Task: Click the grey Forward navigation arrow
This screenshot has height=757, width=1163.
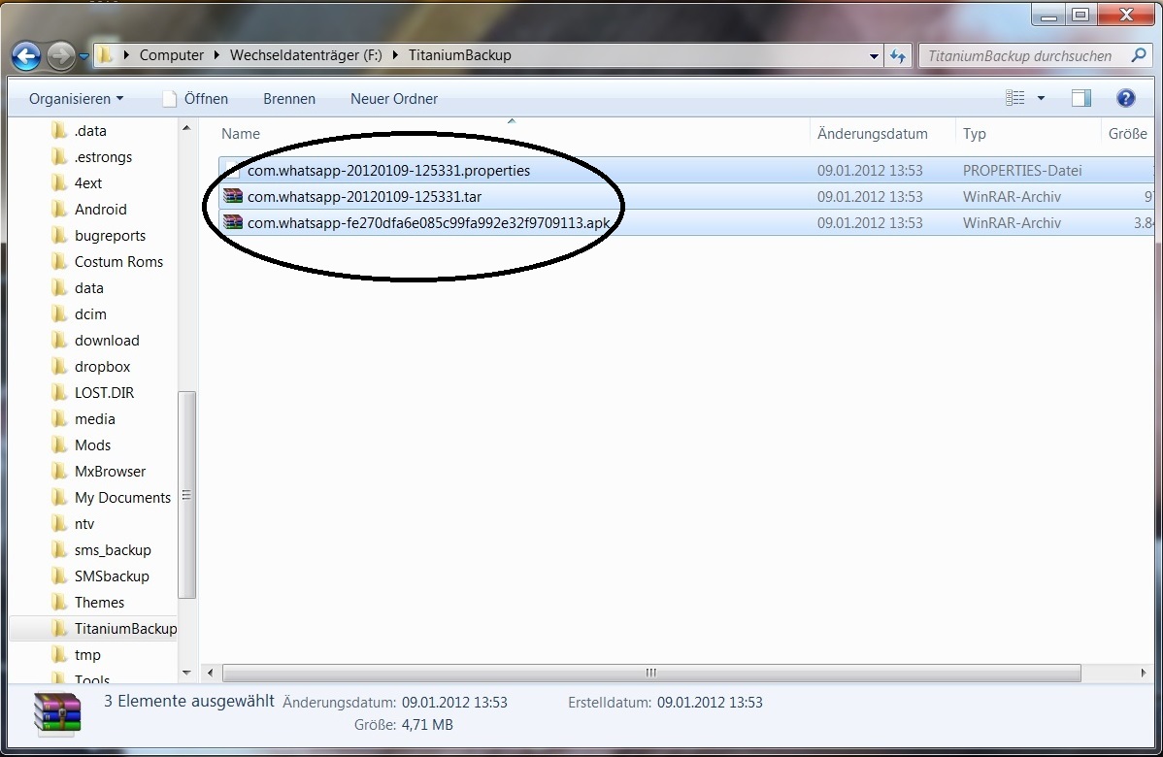Action: [61, 55]
